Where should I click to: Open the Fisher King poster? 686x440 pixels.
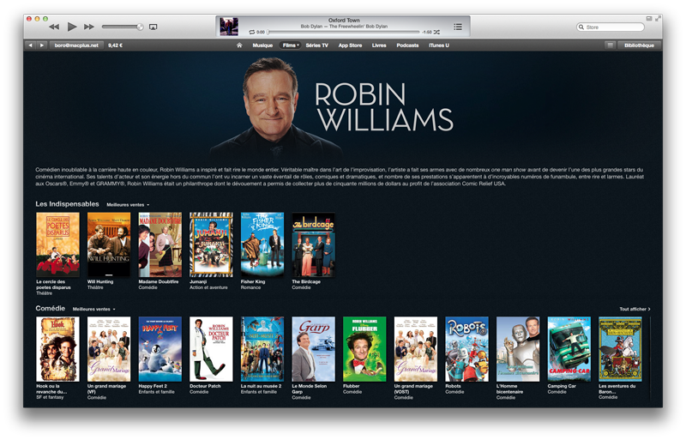[262, 244]
